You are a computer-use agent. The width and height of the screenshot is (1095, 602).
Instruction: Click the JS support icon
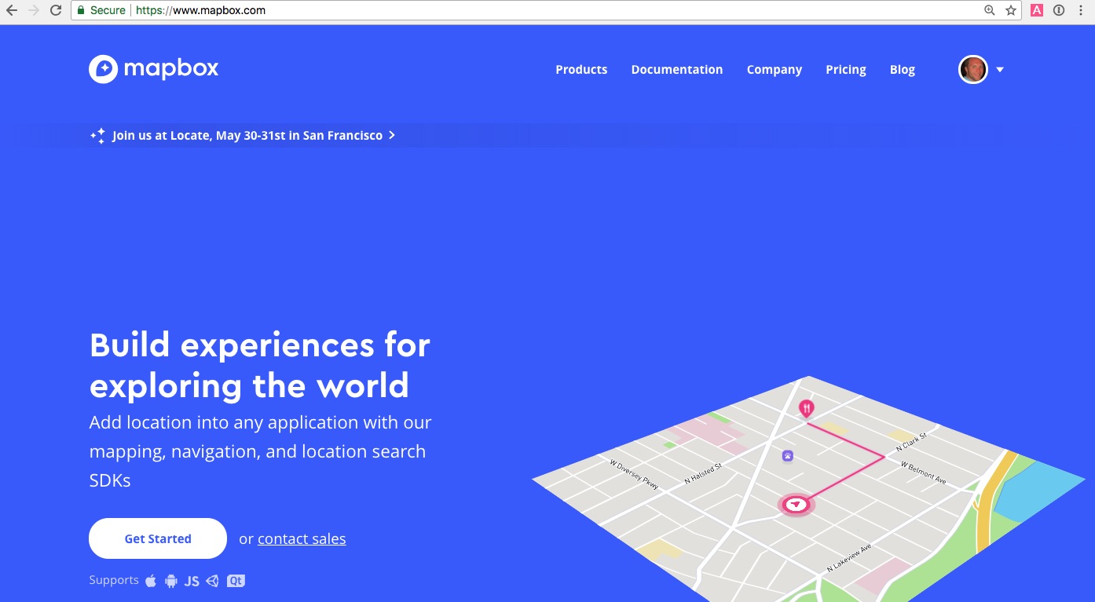click(x=192, y=582)
